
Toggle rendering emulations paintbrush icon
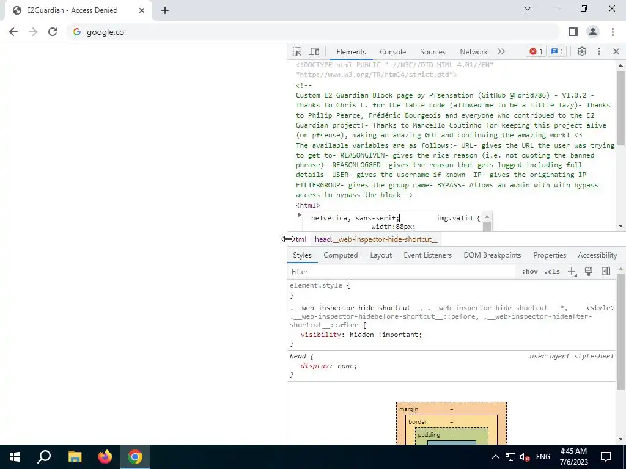coord(589,271)
